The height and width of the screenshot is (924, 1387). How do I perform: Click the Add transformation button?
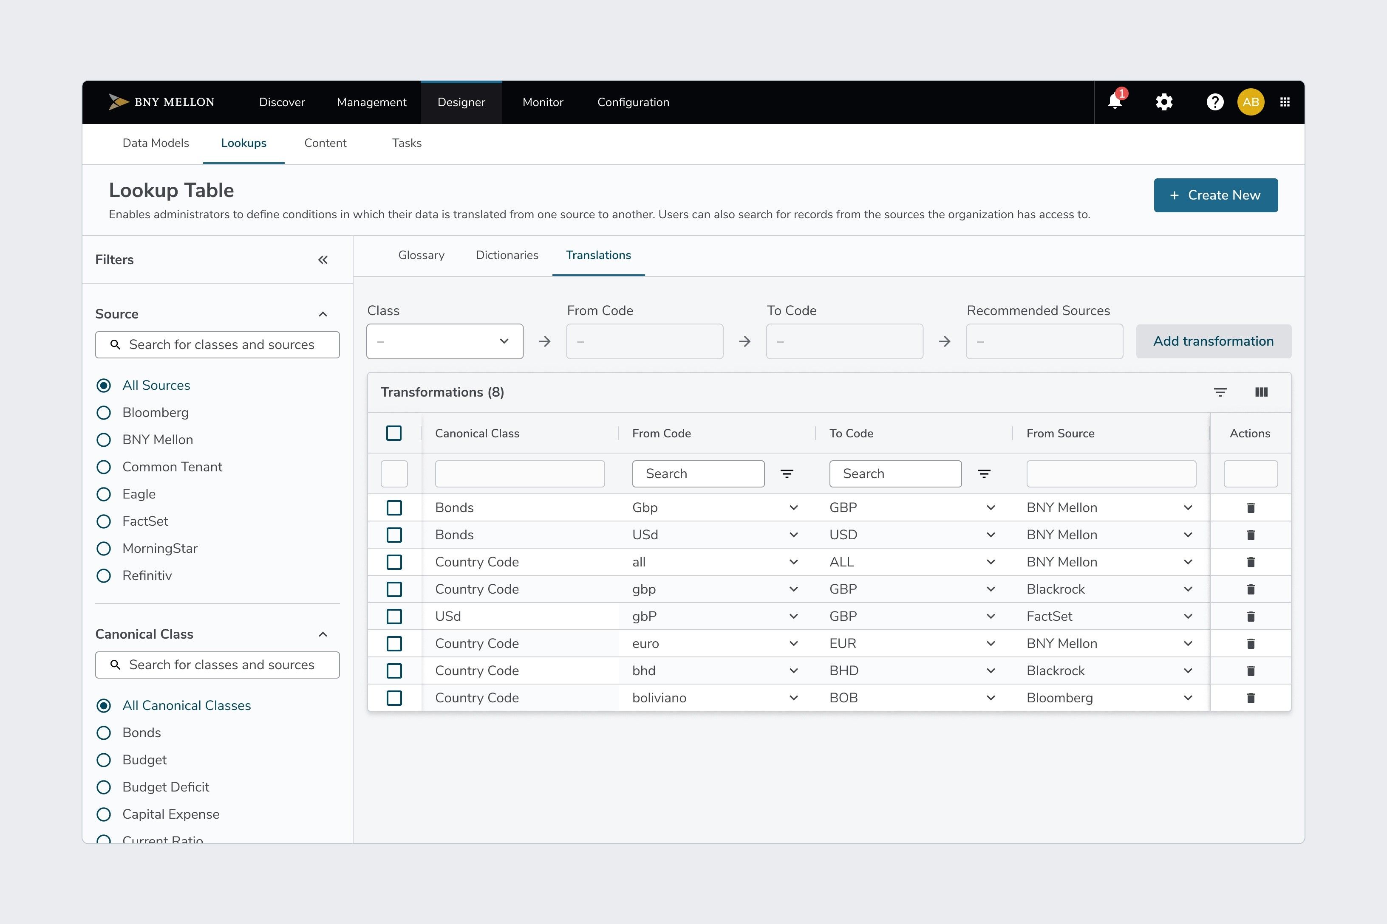1214,341
